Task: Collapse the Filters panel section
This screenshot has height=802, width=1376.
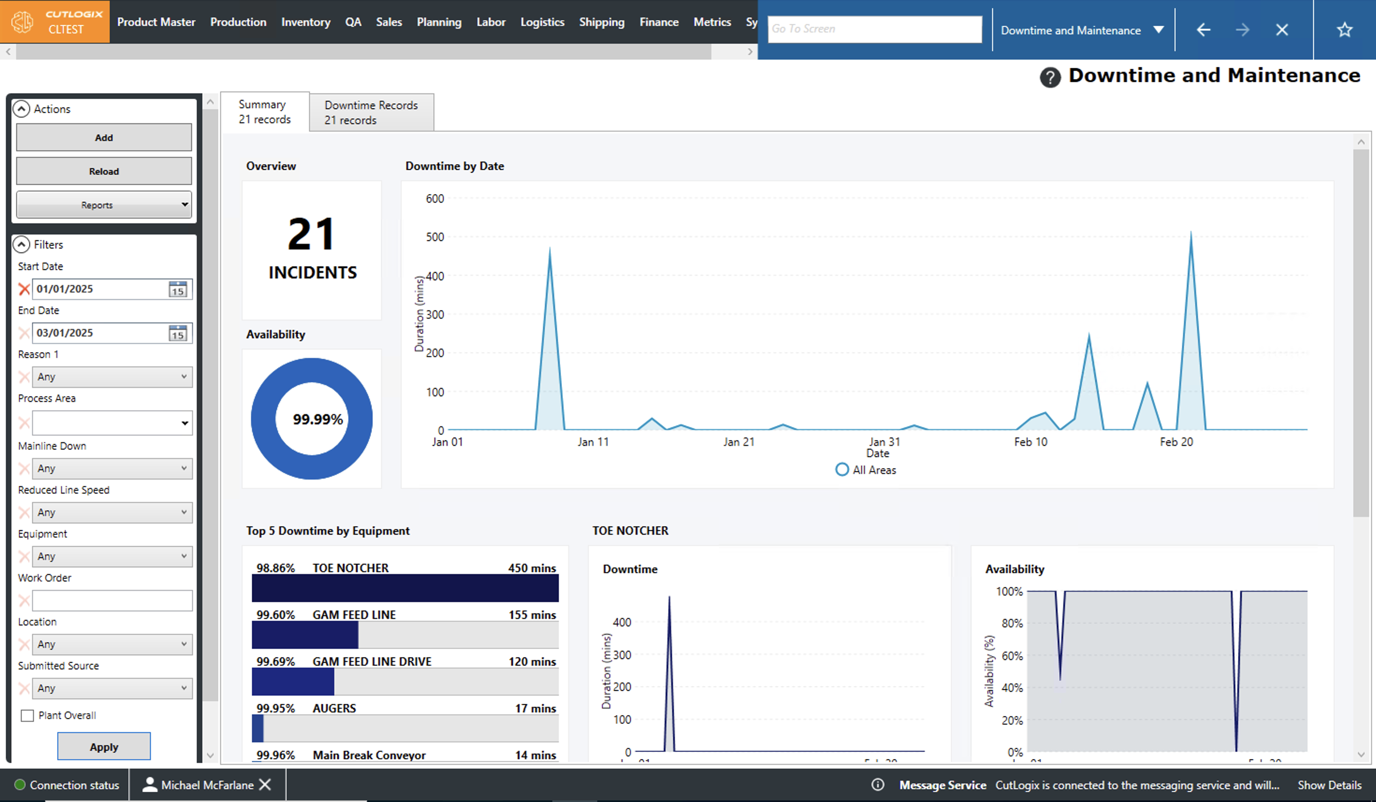Action: click(x=22, y=245)
